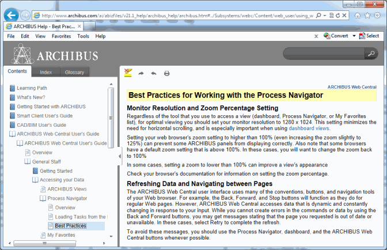Click the browser Forward arrow button
Image resolution: width=387 pixels, height=250 pixels.
point(25,16)
